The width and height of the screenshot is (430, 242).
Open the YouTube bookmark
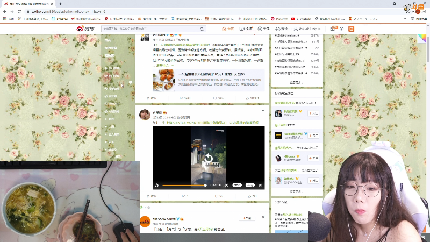301,19
